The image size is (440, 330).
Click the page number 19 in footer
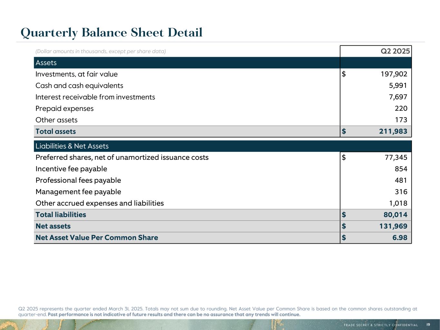428,325
